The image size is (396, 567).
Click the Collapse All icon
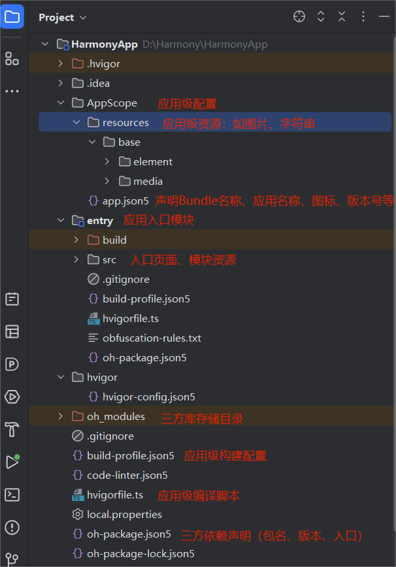tap(342, 16)
